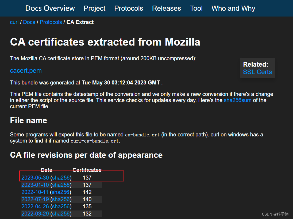
Task: Open the 2022-03-29 revision link
Action: (x=35, y=214)
